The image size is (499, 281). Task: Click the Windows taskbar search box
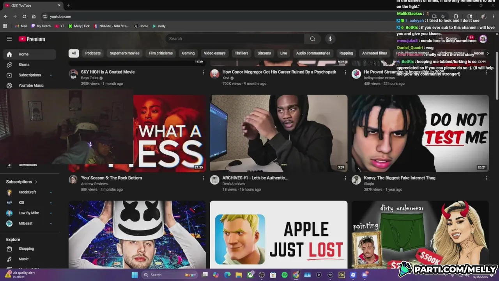(169, 275)
